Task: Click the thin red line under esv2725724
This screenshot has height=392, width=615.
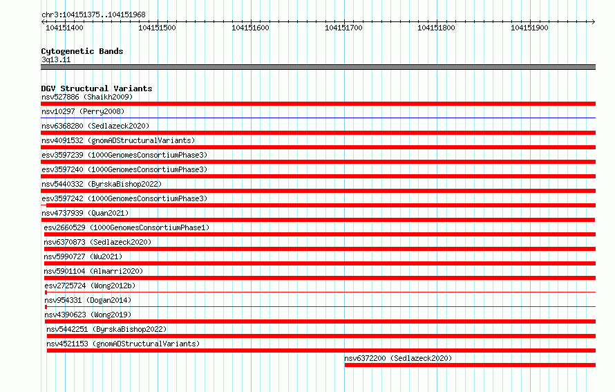Action: pos(320,292)
